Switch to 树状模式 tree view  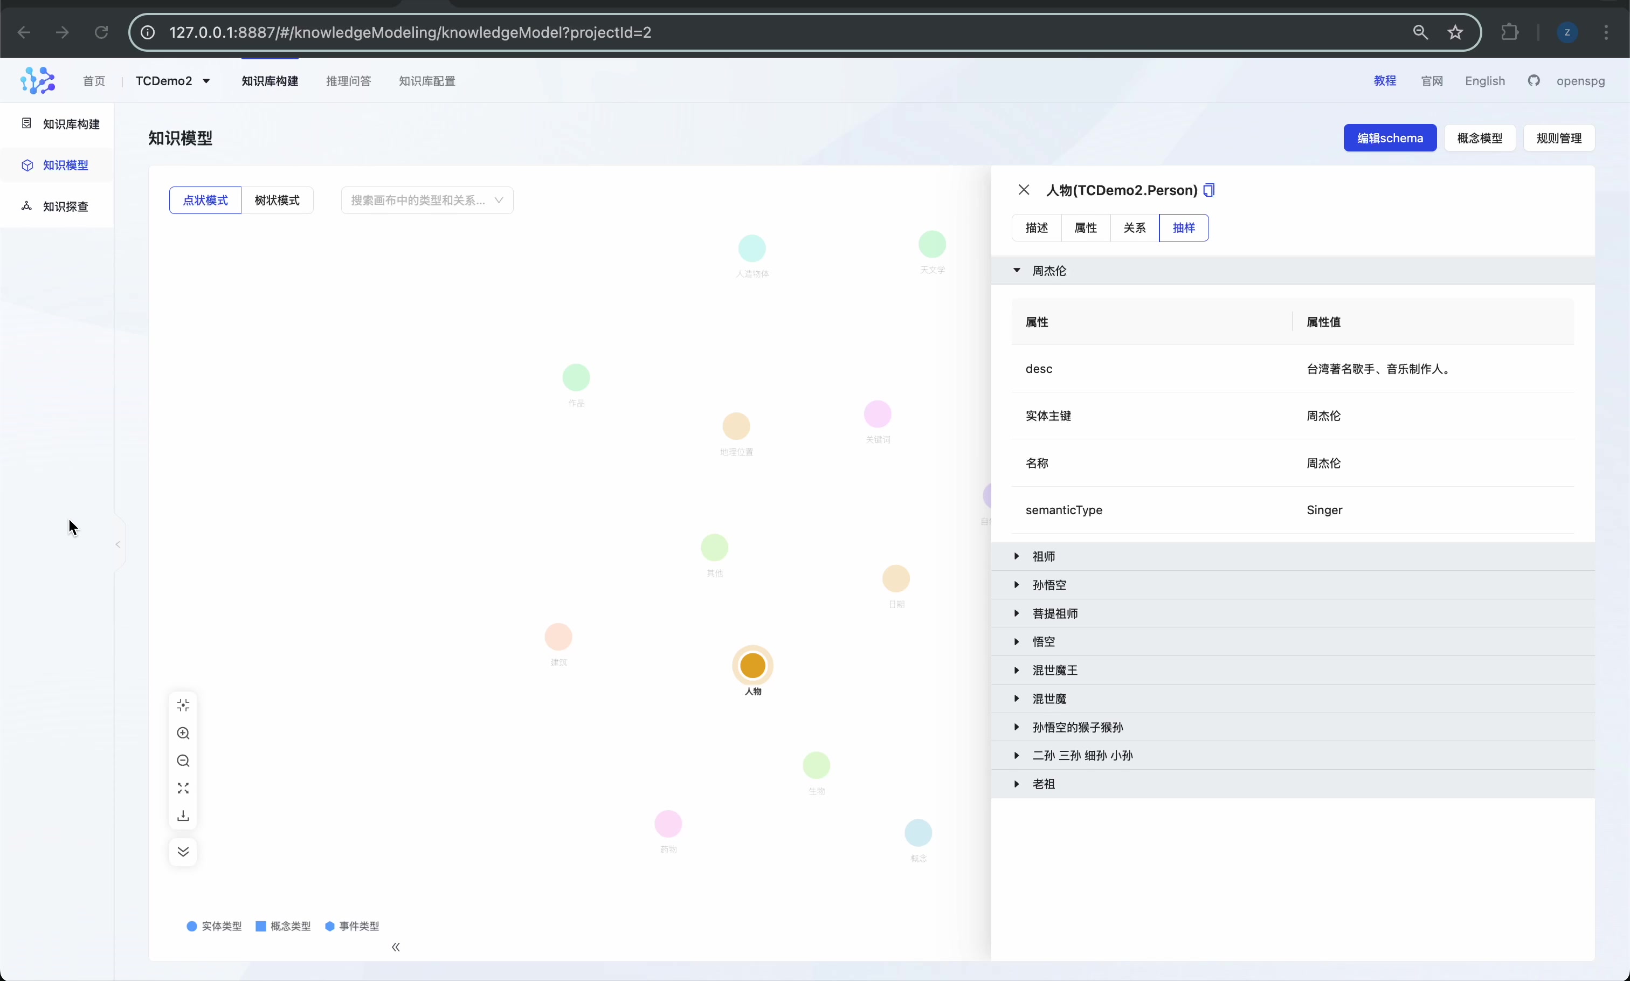(277, 201)
